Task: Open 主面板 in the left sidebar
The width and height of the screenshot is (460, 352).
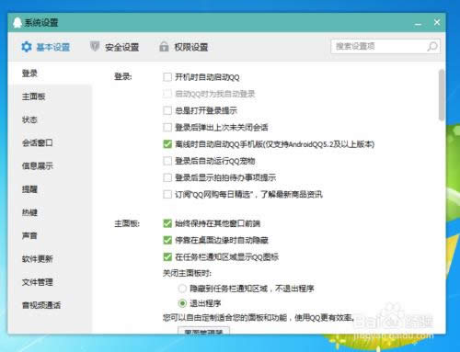Action: click(34, 97)
